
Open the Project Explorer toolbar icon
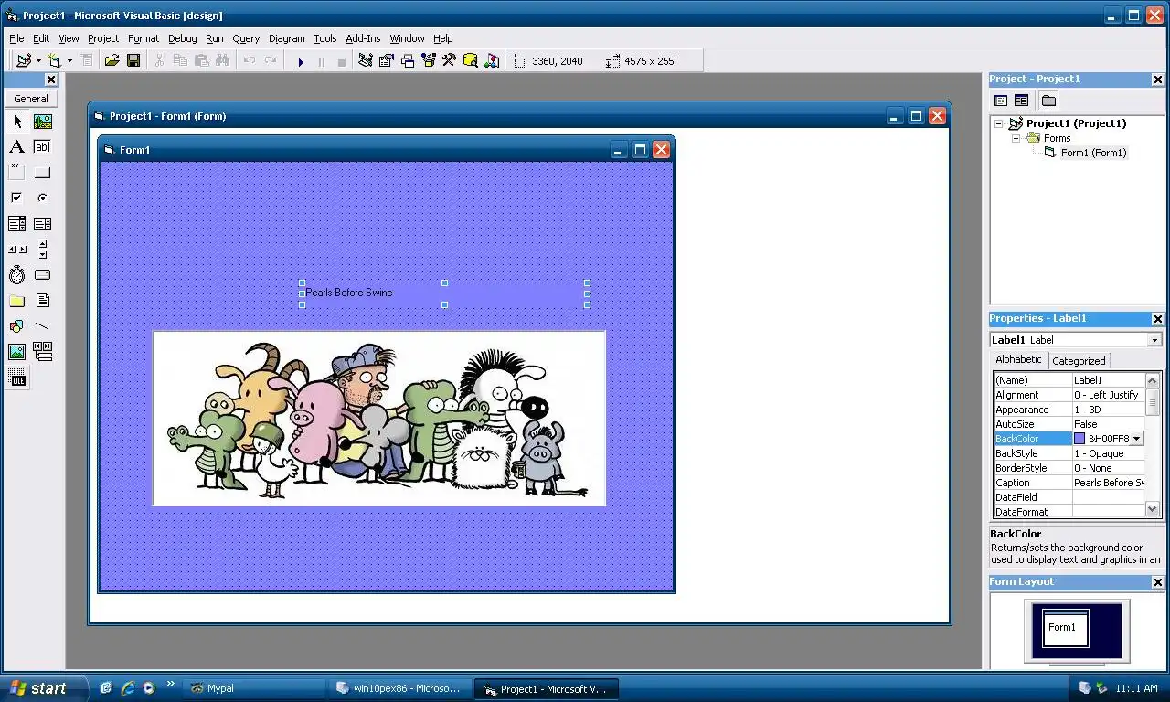point(366,61)
